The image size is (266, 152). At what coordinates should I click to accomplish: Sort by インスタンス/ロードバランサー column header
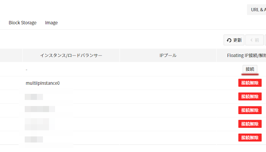click(x=71, y=55)
